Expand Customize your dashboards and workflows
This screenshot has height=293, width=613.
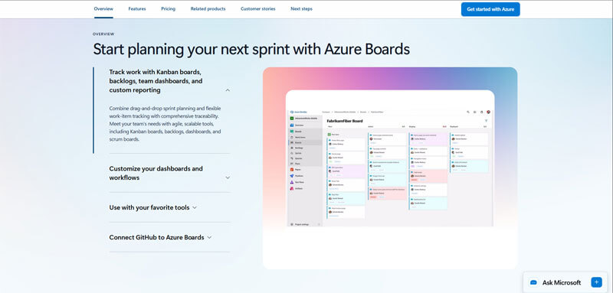coord(169,173)
